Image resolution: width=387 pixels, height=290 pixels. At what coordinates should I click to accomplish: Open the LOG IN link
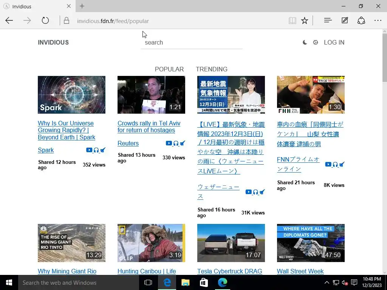334,42
